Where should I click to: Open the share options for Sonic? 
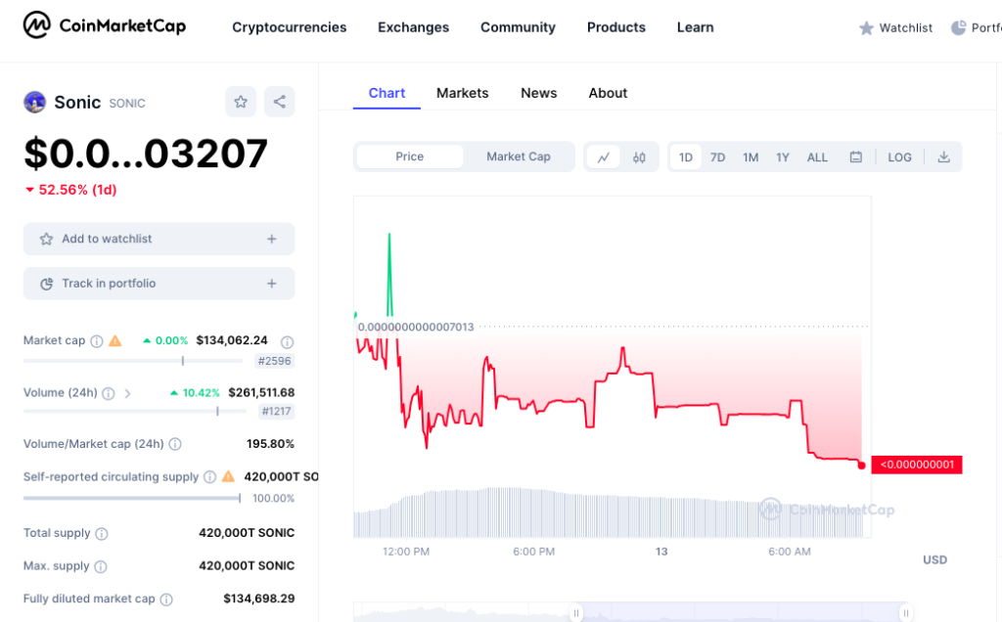coord(280,101)
